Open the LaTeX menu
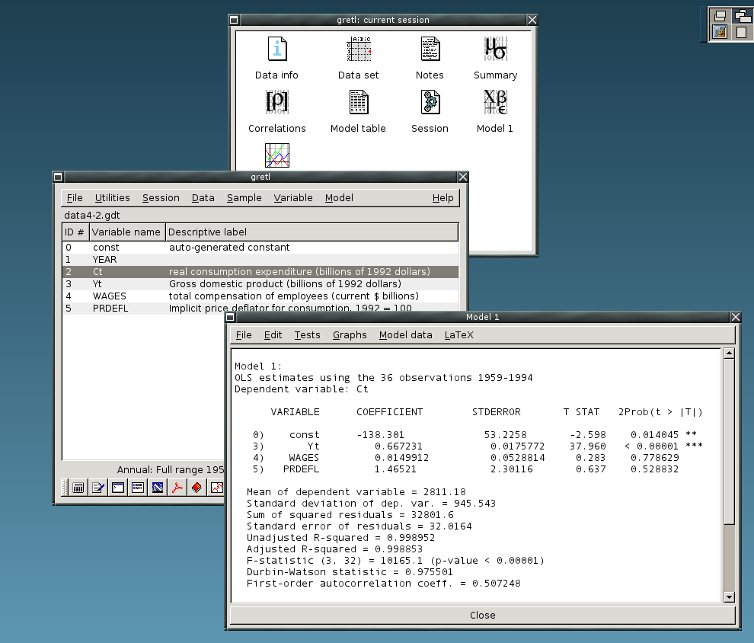Viewport: 754px width, 643px height. 458,335
